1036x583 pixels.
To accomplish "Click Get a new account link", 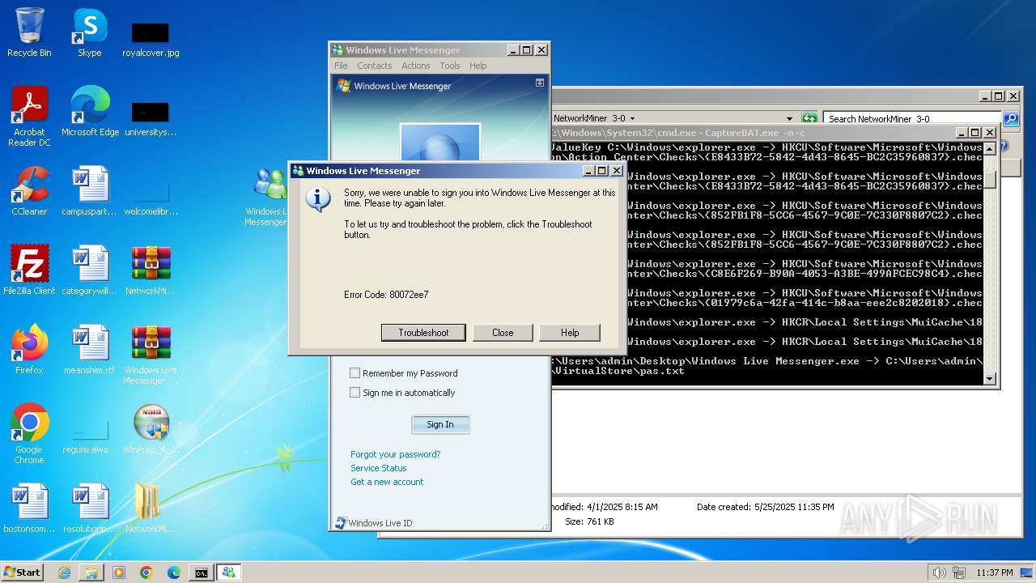I will (387, 482).
